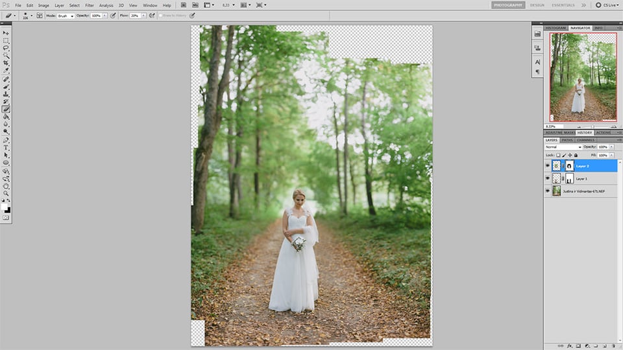Open the Brush Preset picker arrow

pos(32,16)
